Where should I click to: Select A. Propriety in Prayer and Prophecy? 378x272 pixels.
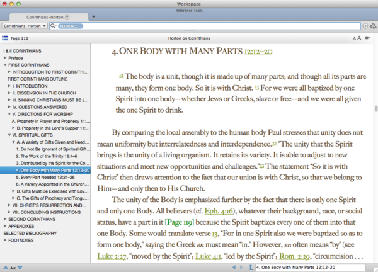[x=51, y=121]
